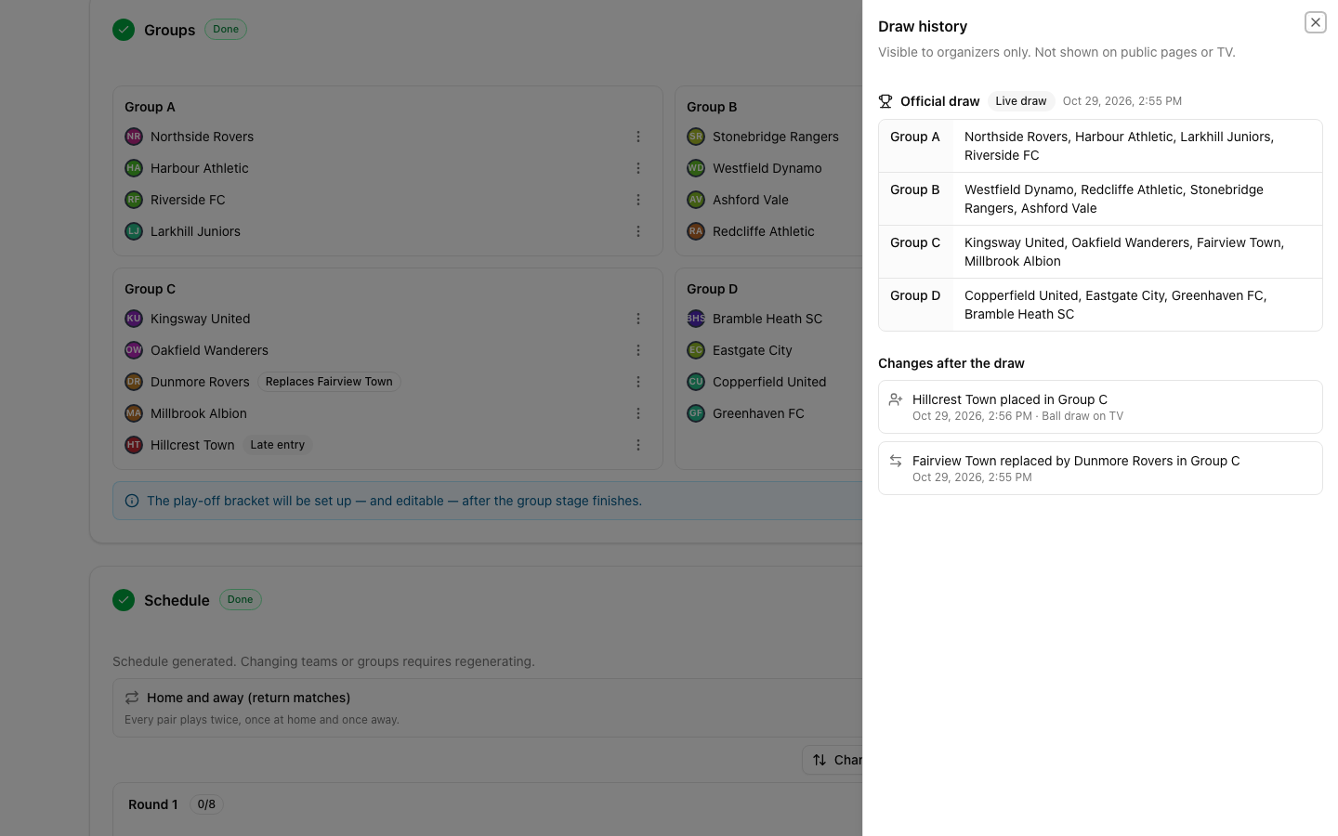This screenshot has height=836, width=1338.
Task: Open options menu for Hillcrest Town
Action: pyautogui.click(x=638, y=445)
